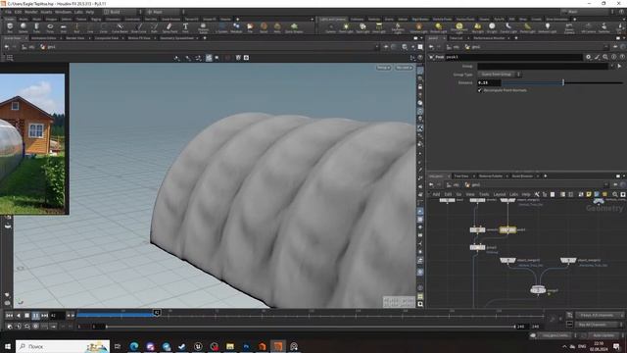This screenshot has width=627, height=353.
Task: Expand the scene view path dropdown
Action: point(376,47)
